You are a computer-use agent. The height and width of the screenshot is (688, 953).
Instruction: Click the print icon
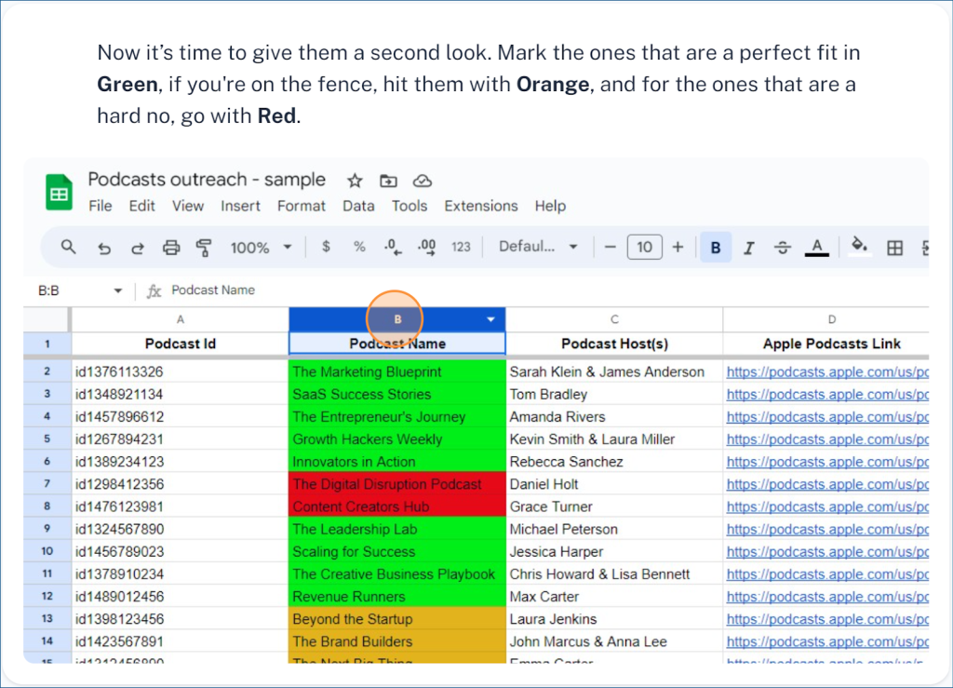pos(171,248)
